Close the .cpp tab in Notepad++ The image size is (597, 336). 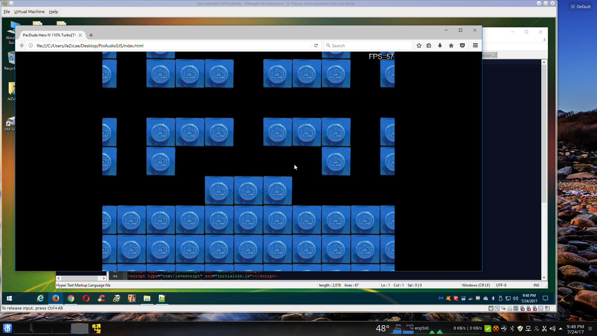point(494,55)
